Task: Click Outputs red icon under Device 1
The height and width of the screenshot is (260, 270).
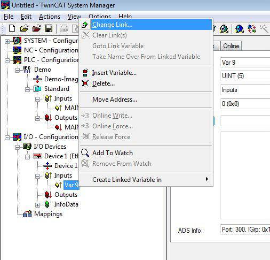Action: [48, 195]
